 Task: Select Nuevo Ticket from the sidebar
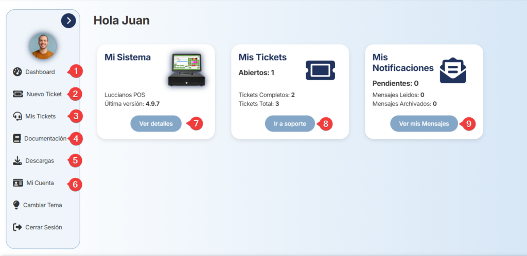[37, 94]
